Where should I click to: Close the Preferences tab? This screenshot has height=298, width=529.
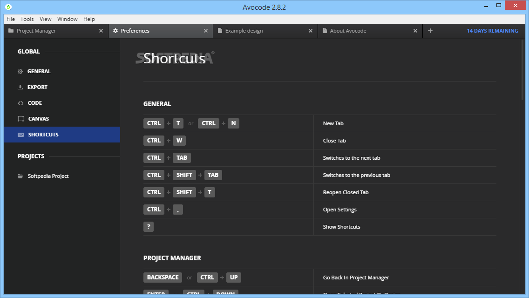click(x=206, y=31)
